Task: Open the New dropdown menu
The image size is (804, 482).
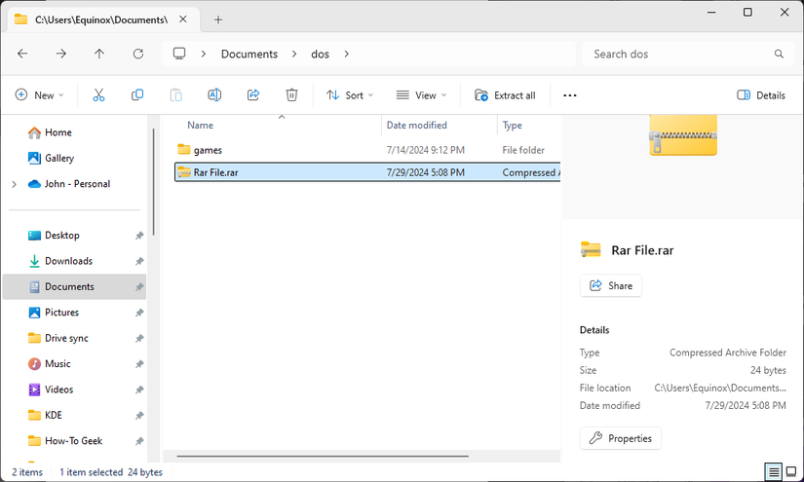Action: tap(39, 95)
